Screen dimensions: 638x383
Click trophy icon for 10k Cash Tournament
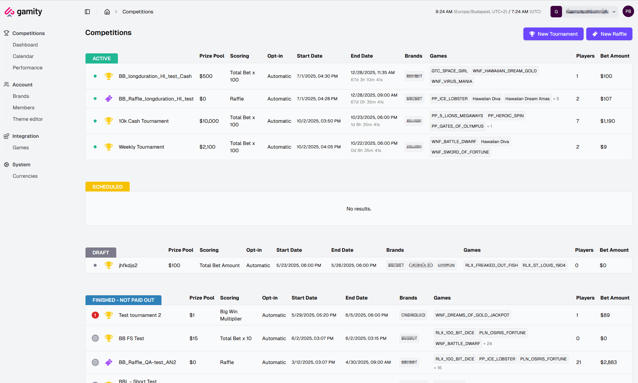tap(109, 121)
